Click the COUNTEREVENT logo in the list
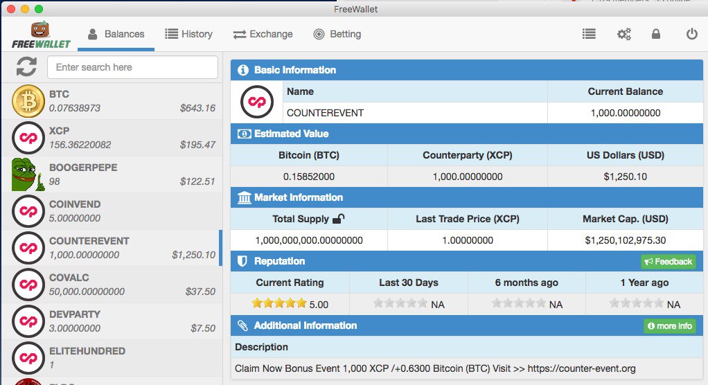Viewport: 708px width, 385px height. tap(28, 248)
